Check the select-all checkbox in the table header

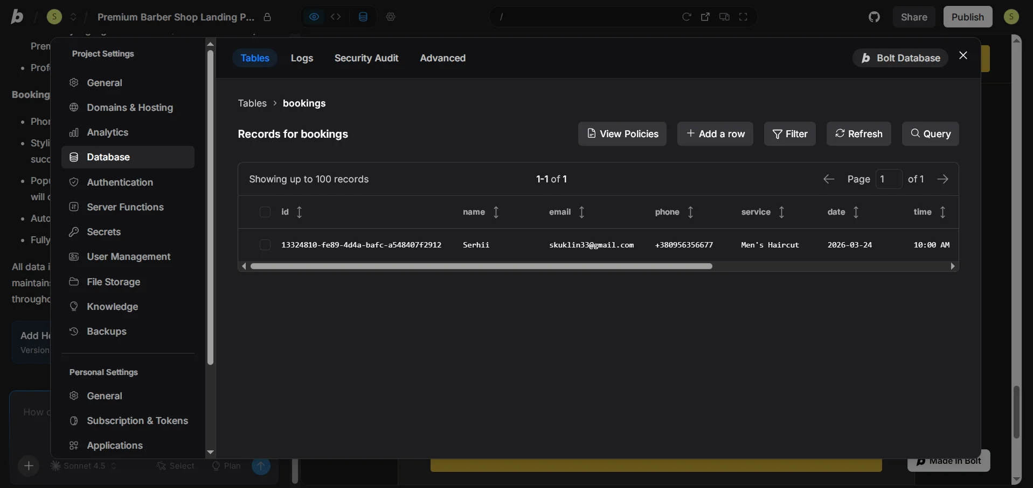point(265,213)
